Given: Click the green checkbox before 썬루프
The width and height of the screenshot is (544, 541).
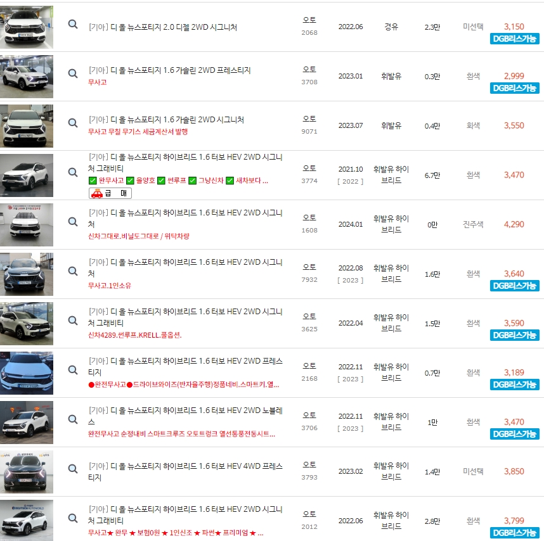Looking at the screenshot, I should pyautogui.click(x=161, y=181).
